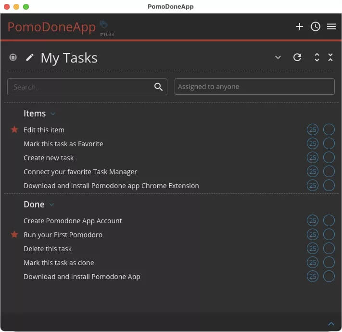Viewport: 342px width, 332px height.
Task: Click the tag icon beside PomoDoneApp logo
Action: coord(104,25)
